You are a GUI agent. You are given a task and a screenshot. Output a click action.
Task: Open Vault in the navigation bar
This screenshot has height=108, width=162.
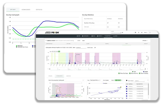coord(93,36)
